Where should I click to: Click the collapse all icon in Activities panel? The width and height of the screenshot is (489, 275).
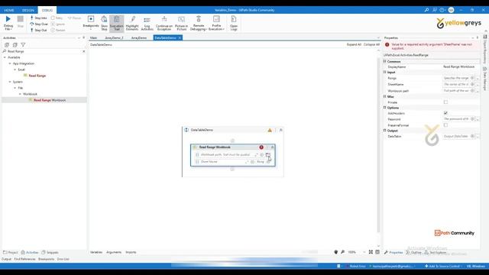tap(15, 45)
